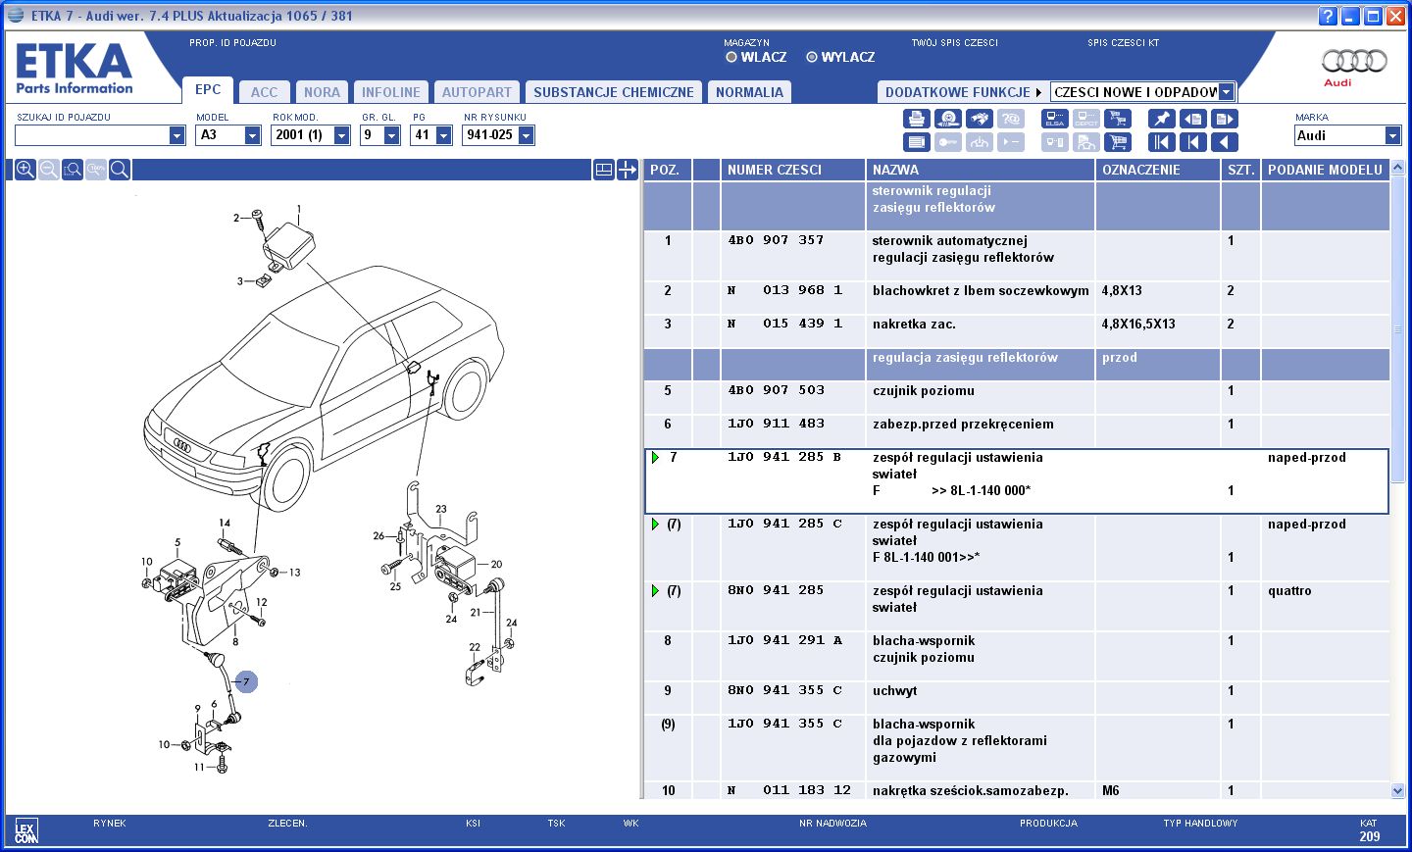The width and height of the screenshot is (1412, 852).
Task: Click green arrow on row 1J0 941 285 B
Action: click(x=655, y=457)
